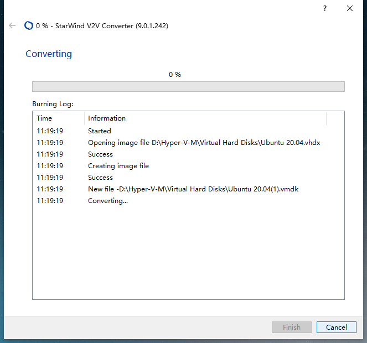This screenshot has width=367, height=343.
Task: Click the Information column header
Action: 205,118
